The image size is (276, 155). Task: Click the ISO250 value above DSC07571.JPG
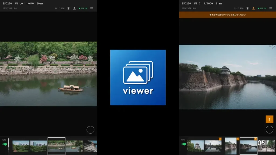click(186, 3)
